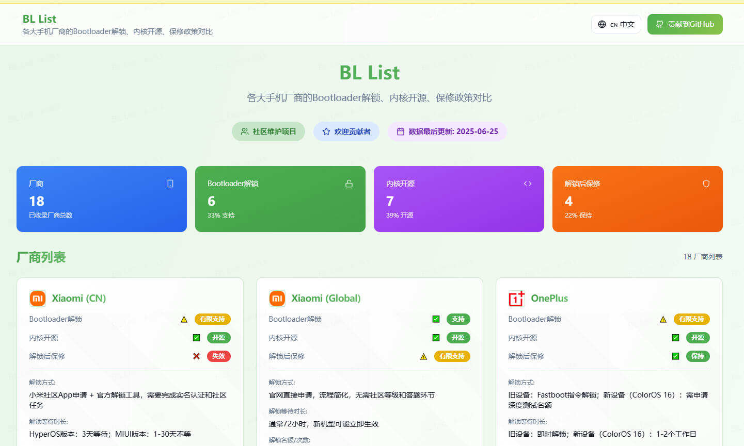This screenshot has height=446, width=744.
Task: Click the padlock icon on the Bootloader解锁 card
Action: click(349, 183)
